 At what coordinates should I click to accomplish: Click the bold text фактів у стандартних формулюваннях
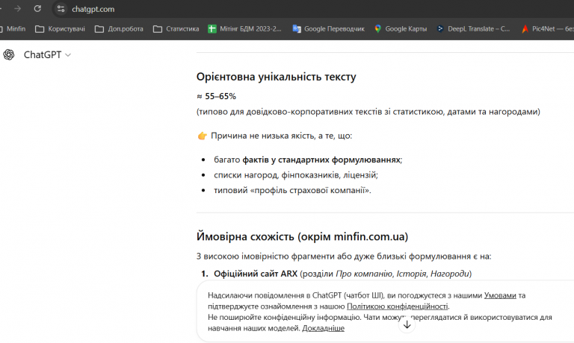(x=321, y=160)
